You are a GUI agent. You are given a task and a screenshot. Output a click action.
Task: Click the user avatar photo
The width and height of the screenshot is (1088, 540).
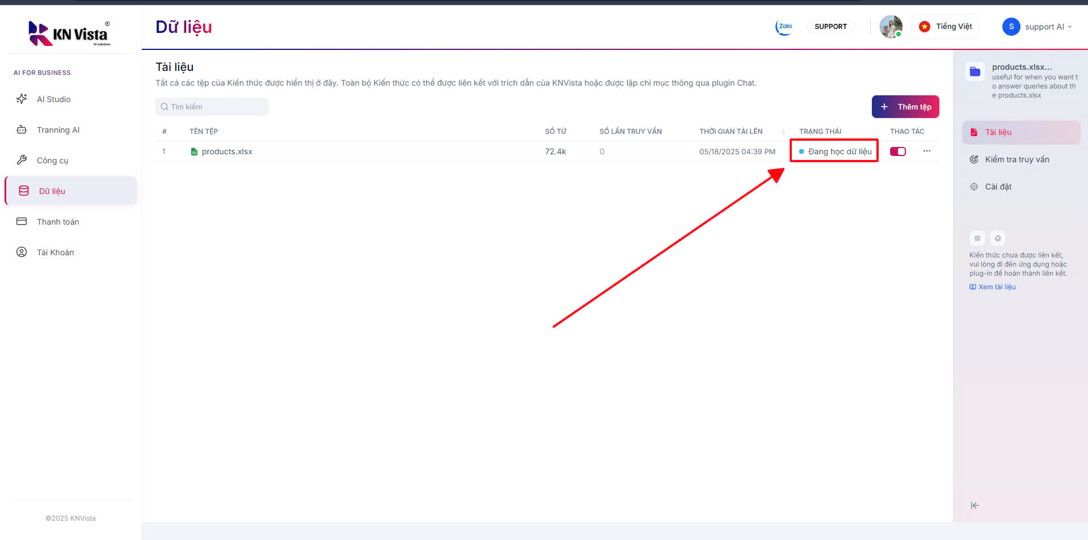[891, 27]
